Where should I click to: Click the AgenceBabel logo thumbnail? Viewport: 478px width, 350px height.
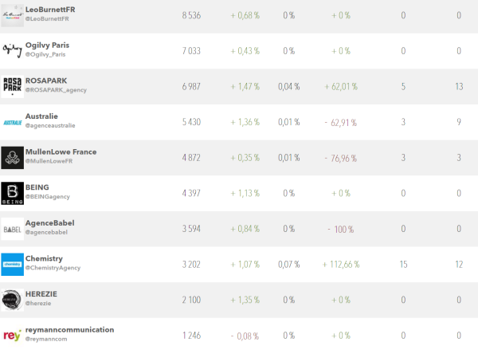(13, 229)
